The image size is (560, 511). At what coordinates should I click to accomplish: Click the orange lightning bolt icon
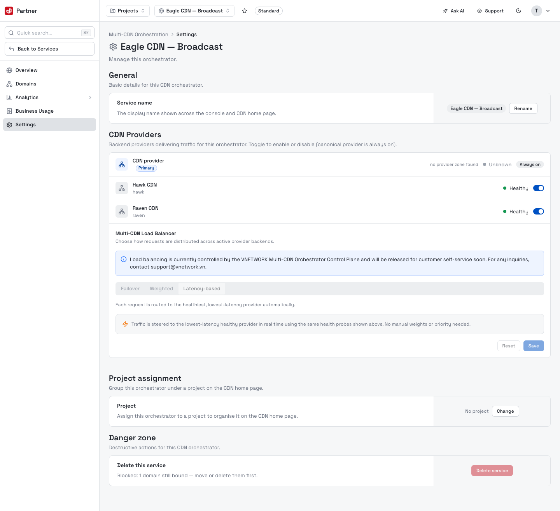125,324
